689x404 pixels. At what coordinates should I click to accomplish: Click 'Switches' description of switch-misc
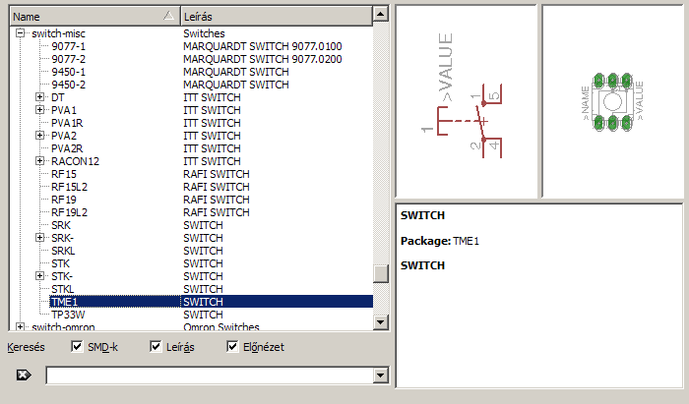[204, 33]
